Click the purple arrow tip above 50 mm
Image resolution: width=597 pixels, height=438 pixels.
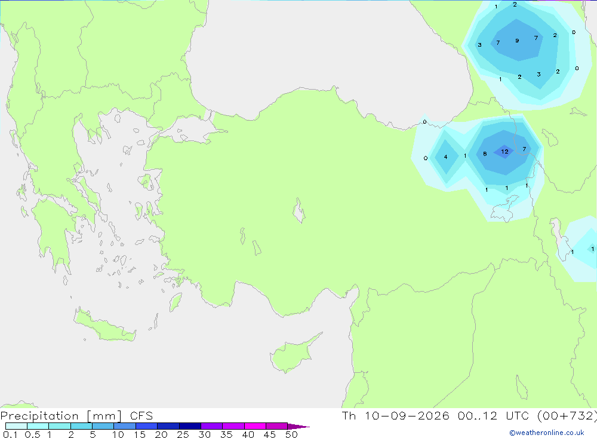[298, 426]
